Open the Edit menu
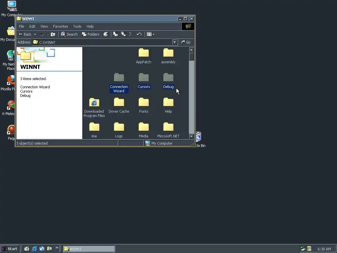Screen dimensions: 337x253 32,26
